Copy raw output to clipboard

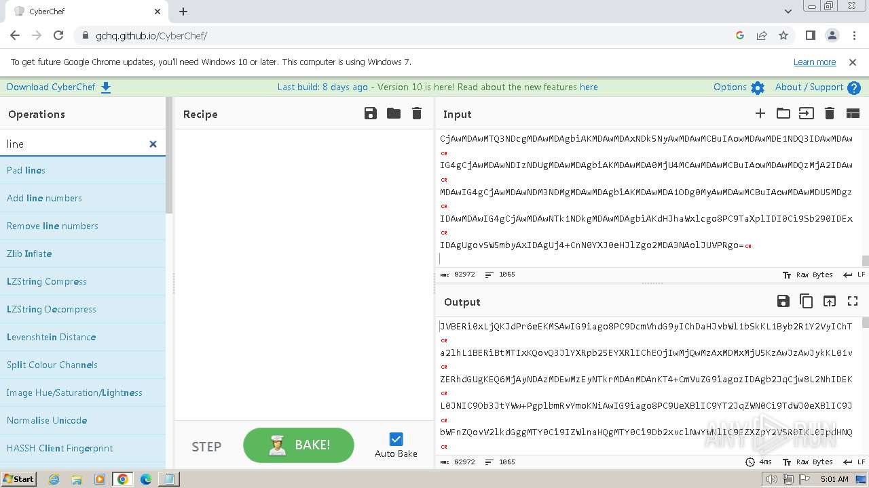click(x=807, y=301)
